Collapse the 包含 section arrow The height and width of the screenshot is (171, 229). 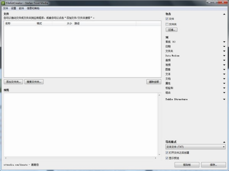click(224, 14)
